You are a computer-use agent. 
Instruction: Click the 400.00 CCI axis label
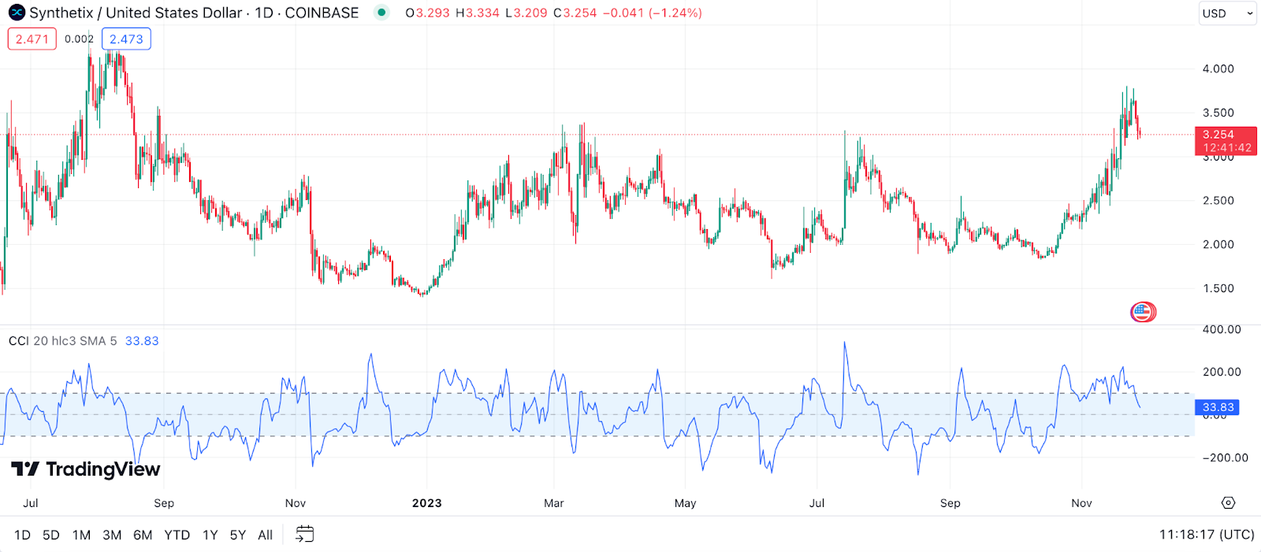coord(1222,329)
